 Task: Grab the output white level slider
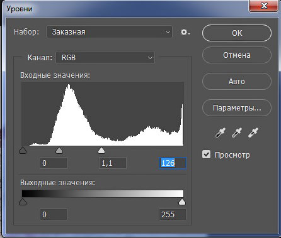point(182,202)
